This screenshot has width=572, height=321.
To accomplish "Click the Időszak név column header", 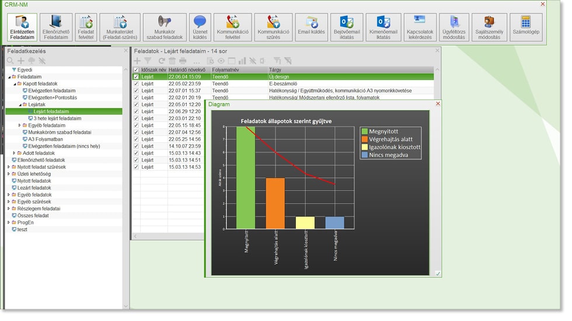I will pyautogui.click(x=154, y=69).
